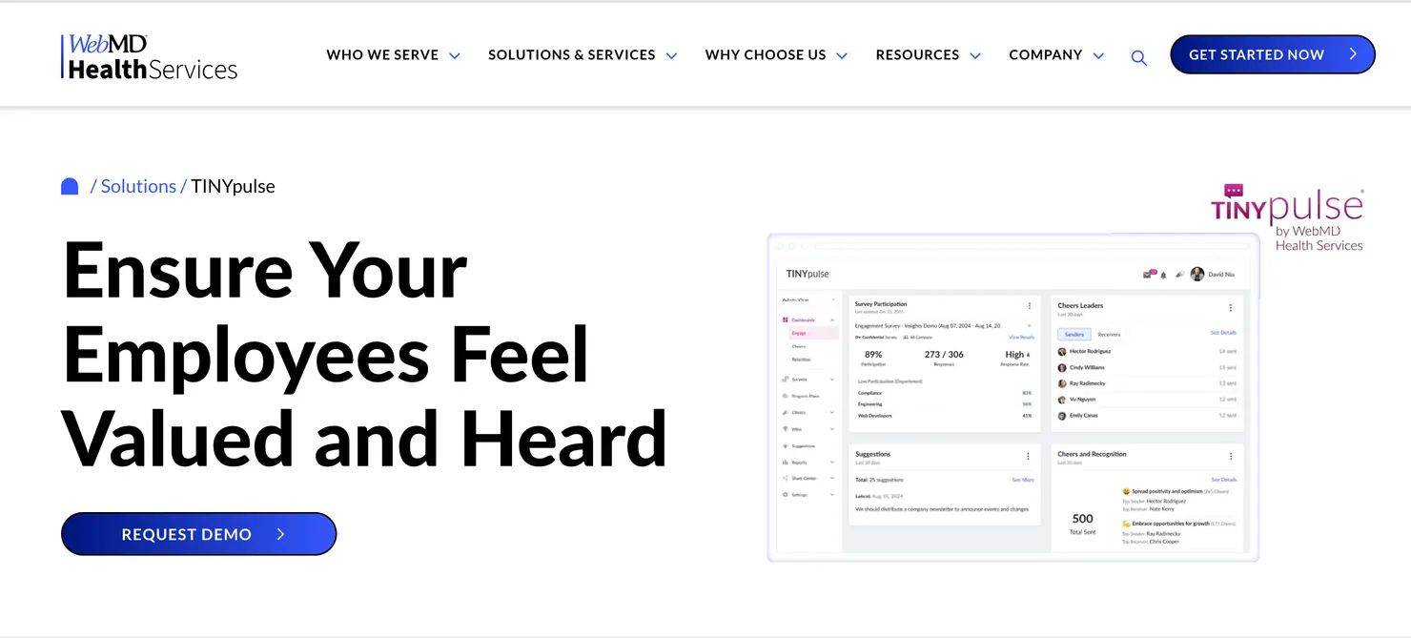Expand the Solutions & Services chevron

click(x=671, y=56)
